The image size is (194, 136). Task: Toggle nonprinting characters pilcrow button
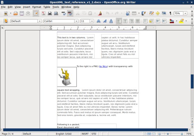coord(170,13)
